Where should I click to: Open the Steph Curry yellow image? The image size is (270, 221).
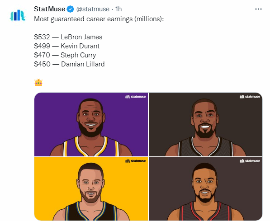91,189
